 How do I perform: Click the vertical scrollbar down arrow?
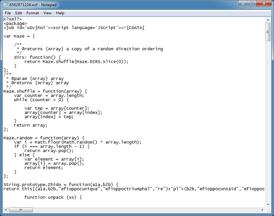point(268,203)
